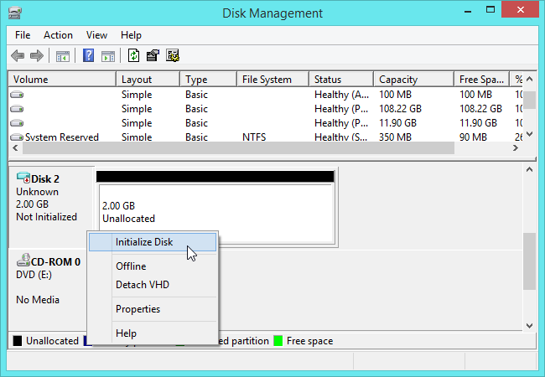Sort by the Capacity column header
Image resolution: width=545 pixels, height=377 pixels.
(414, 80)
